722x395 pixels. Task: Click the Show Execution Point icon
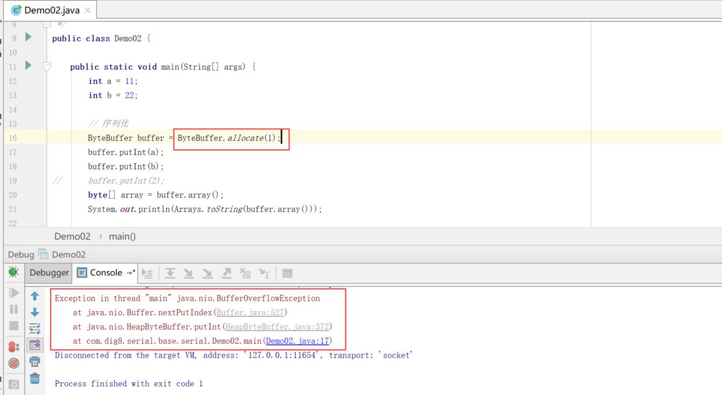(147, 273)
